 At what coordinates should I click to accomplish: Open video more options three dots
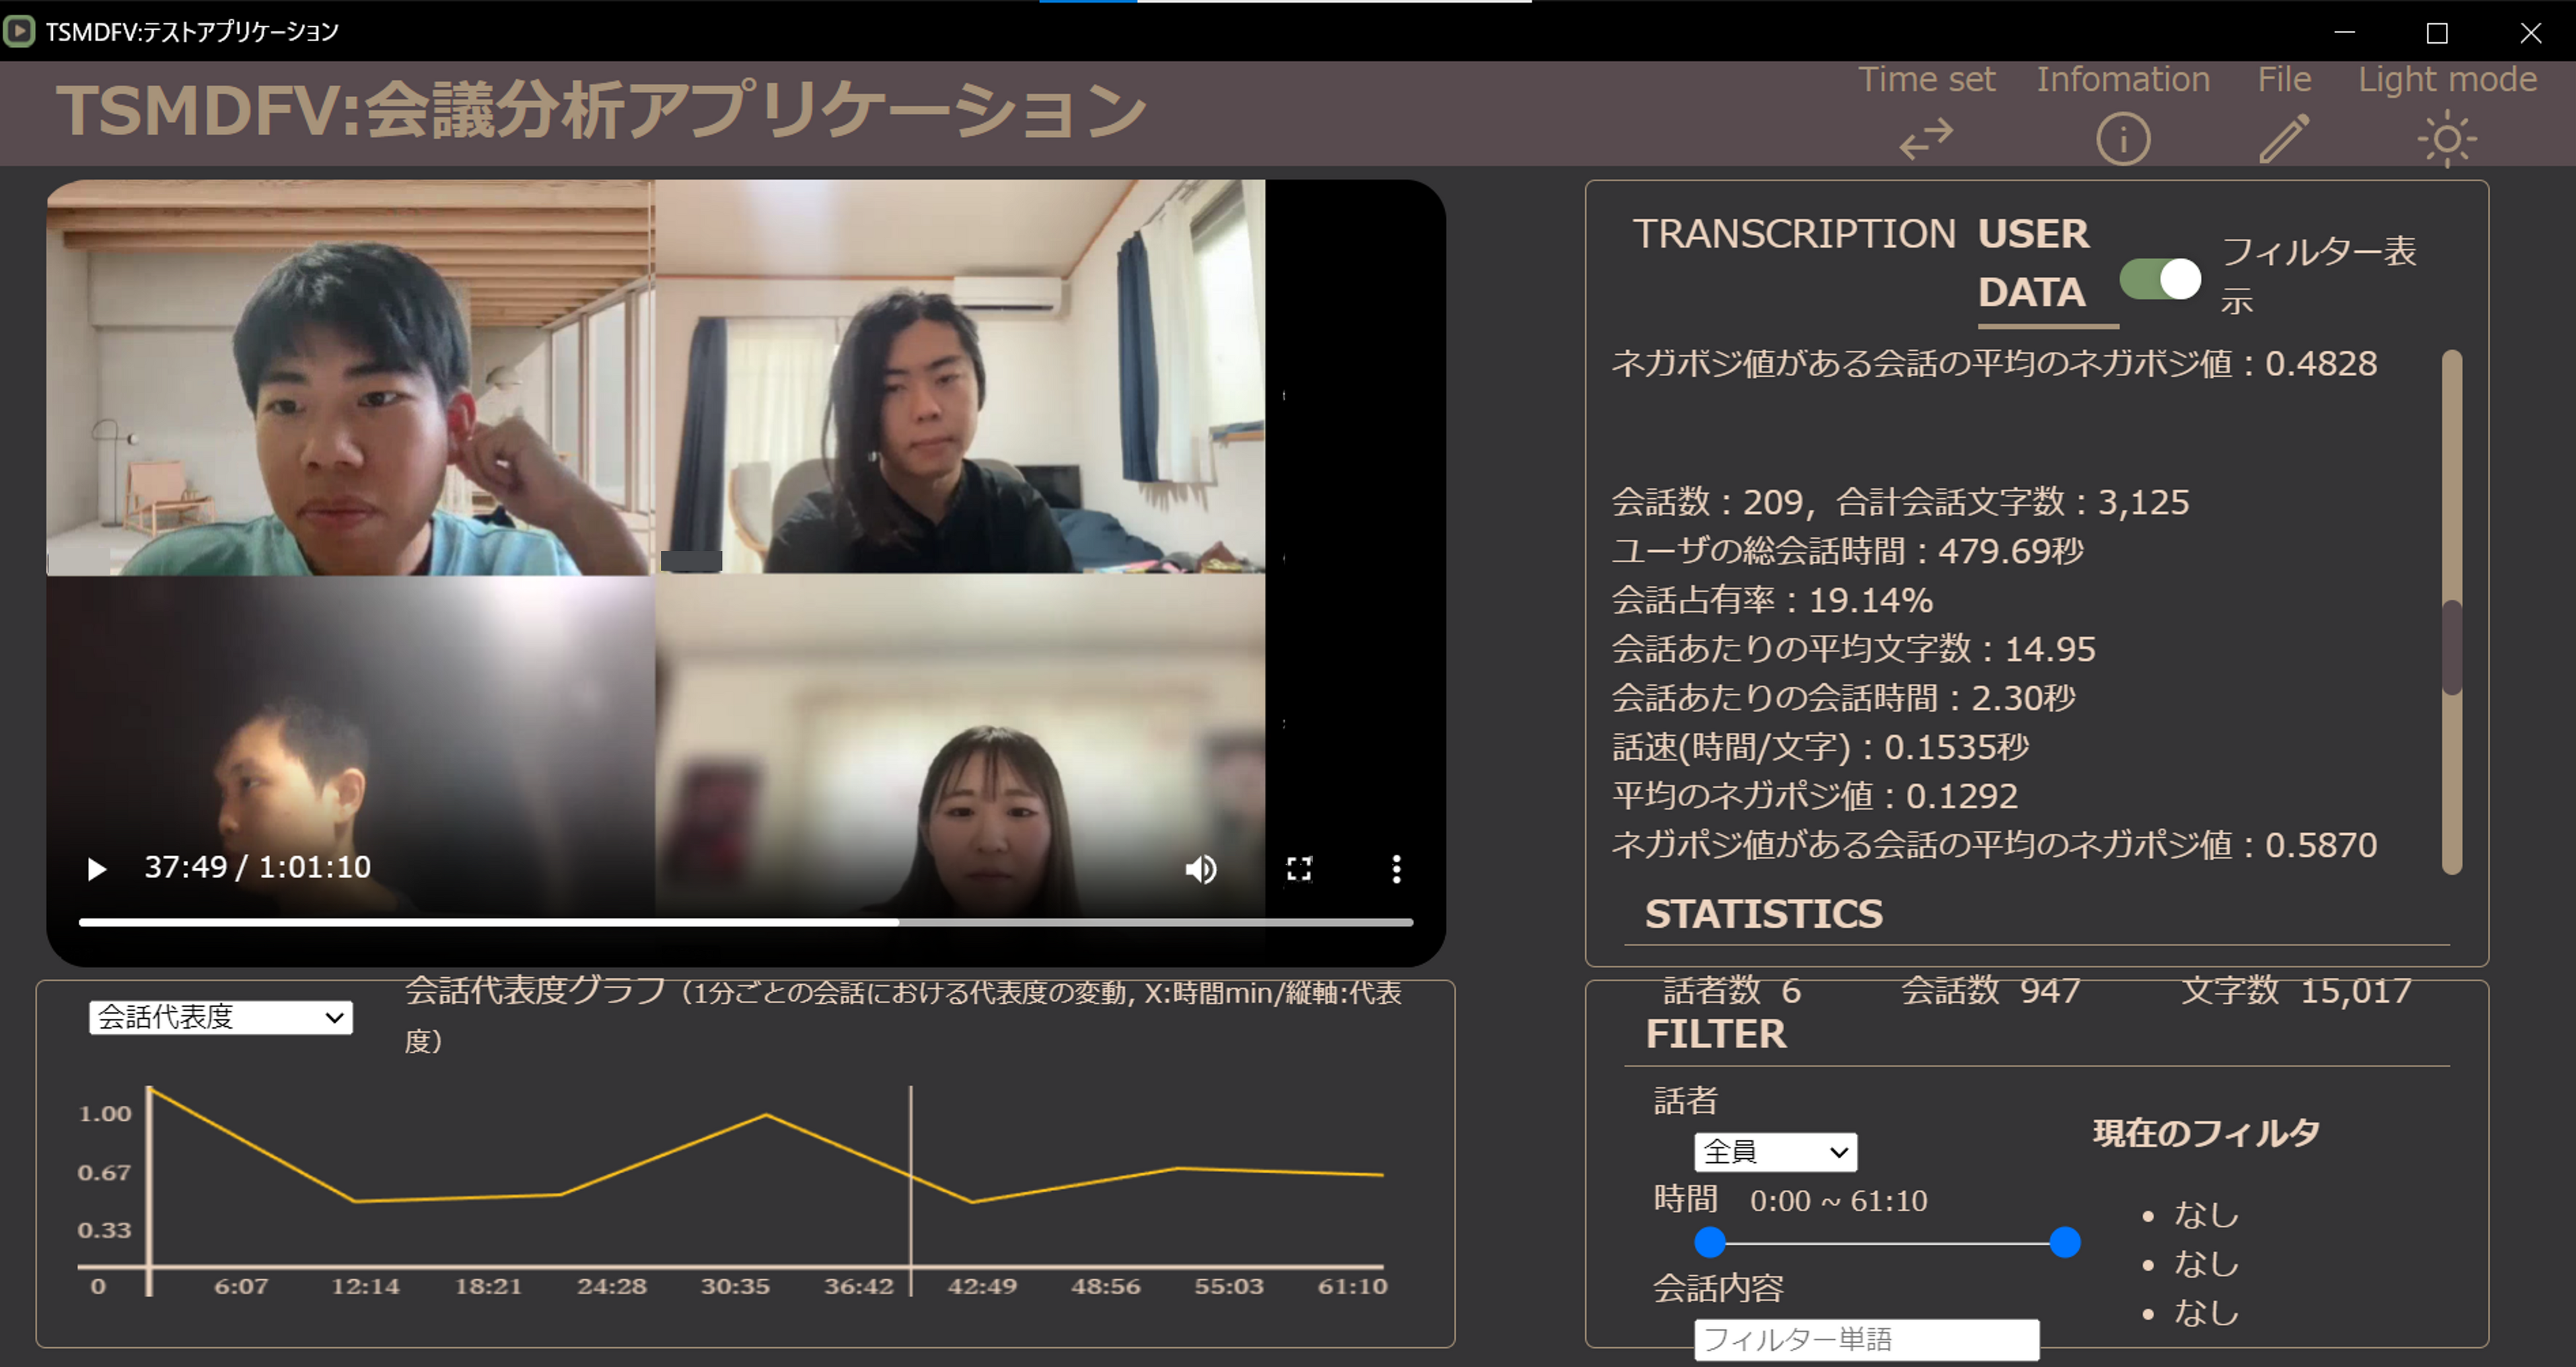coord(1396,869)
